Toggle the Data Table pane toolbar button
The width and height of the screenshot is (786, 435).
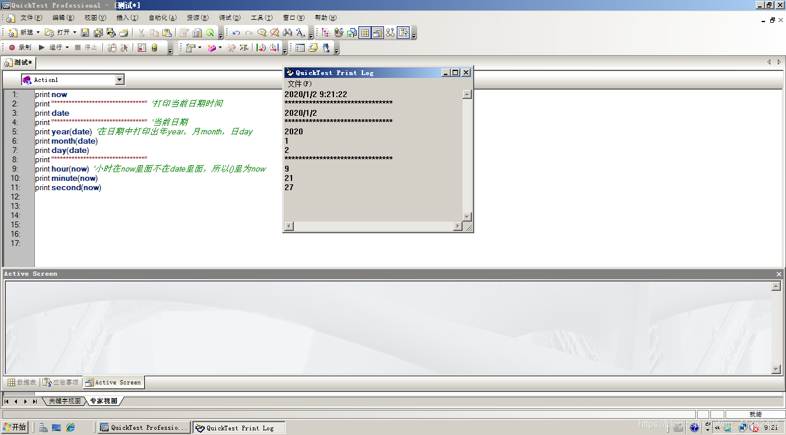point(365,33)
